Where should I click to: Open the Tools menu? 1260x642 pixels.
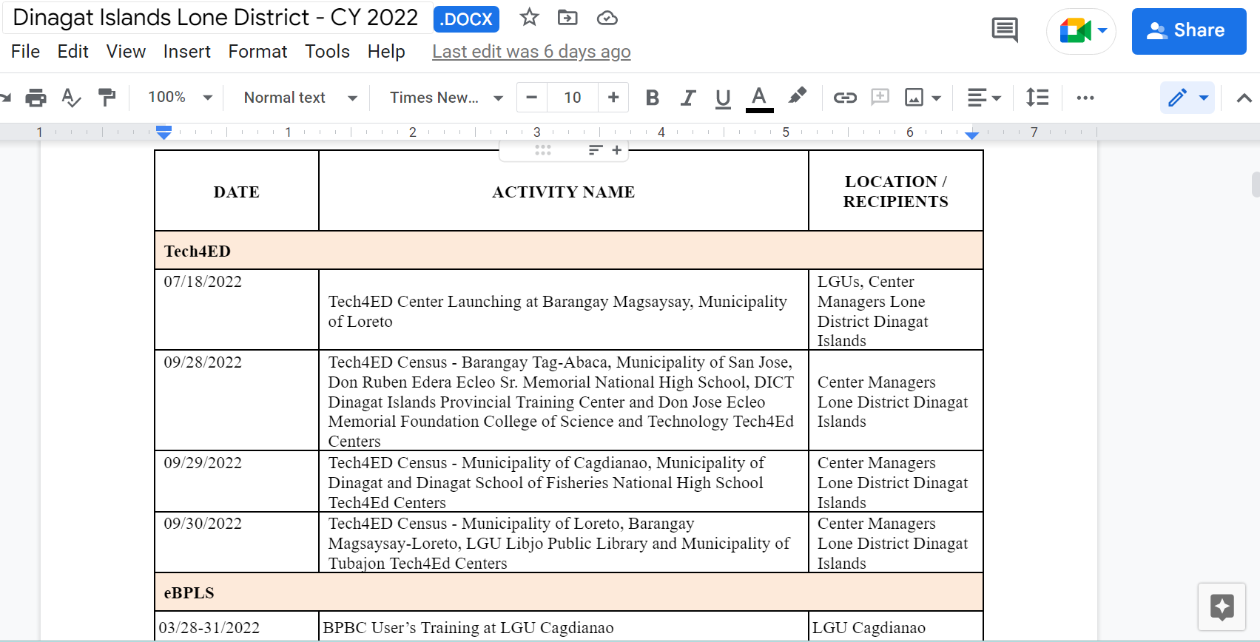(327, 52)
